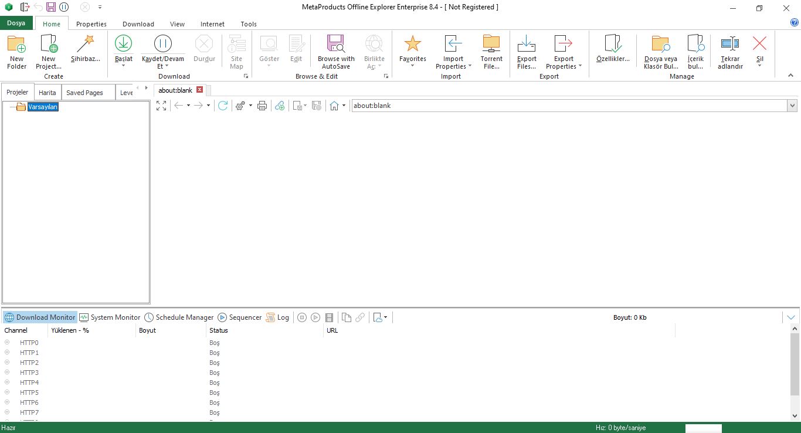Collapse the bottom monitor panel
This screenshot has width=801, height=433.
coord(791,317)
